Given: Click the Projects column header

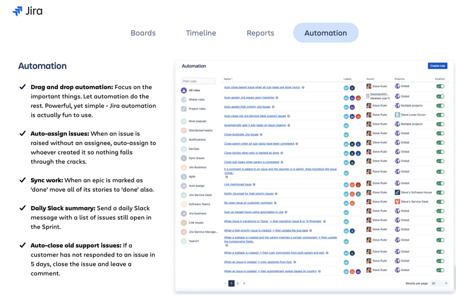Looking at the screenshot, I should [400, 79].
